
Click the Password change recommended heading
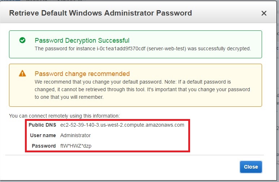[x=82, y=74]
